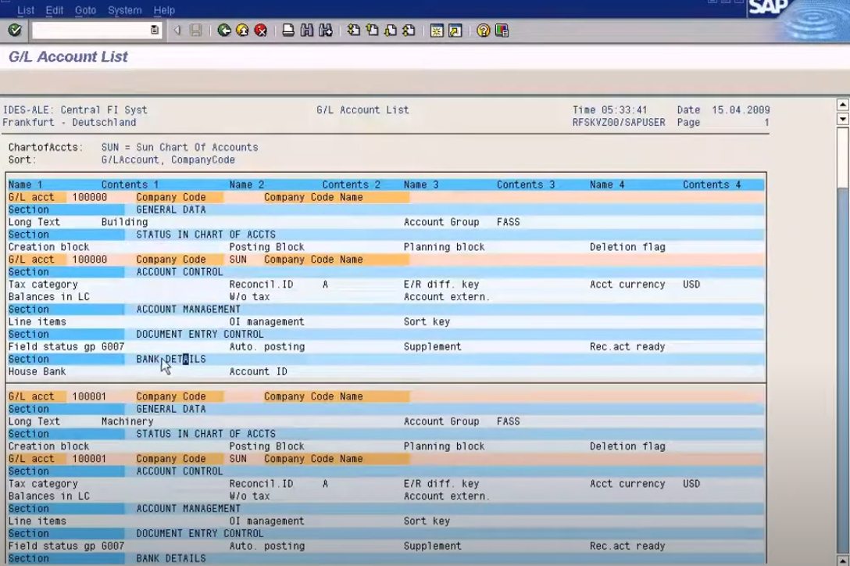Click the Save diskette icon
850x566 pixels.
point(195,30)
